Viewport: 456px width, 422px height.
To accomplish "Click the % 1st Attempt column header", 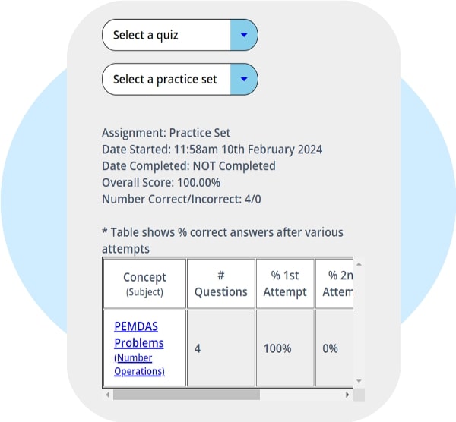I will 283,283.
